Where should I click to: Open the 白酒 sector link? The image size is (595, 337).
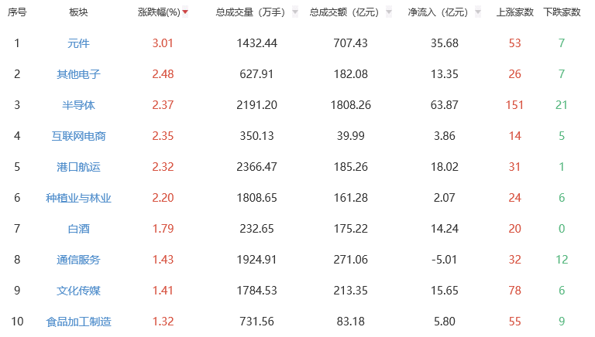click(78, 229)
